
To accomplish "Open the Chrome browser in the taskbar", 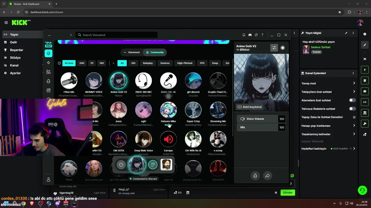I will pos(23,203).
